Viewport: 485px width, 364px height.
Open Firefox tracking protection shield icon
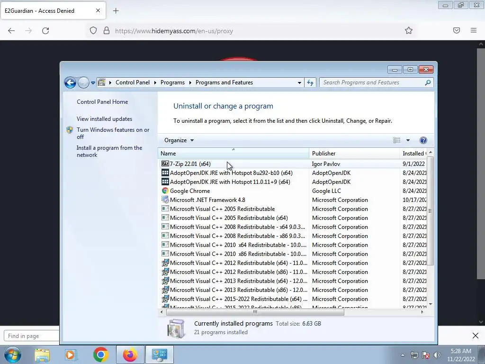tap(93, 31)
